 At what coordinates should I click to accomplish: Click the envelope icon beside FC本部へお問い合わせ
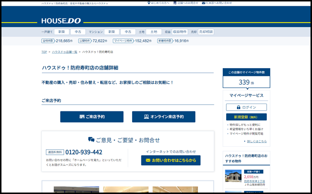pyautogui.click(x=203, y=3)
